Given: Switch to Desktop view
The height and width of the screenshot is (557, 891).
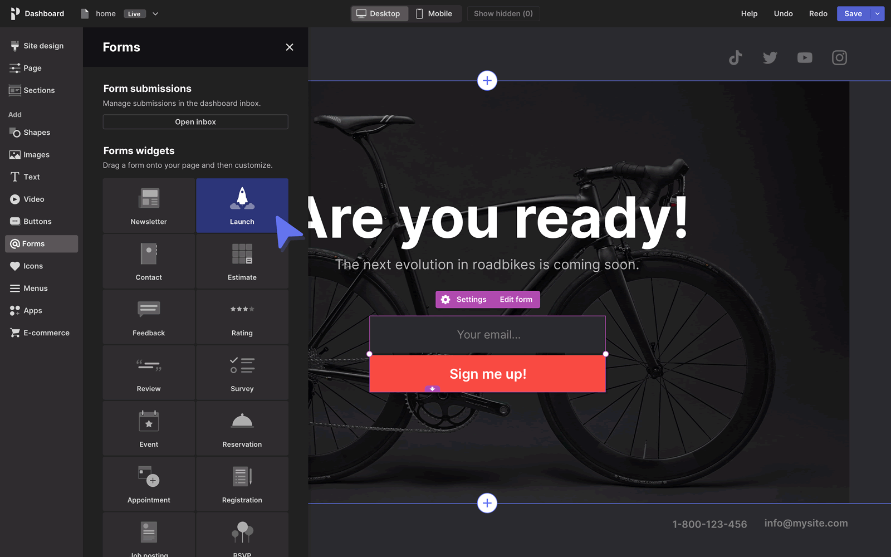Looking at the screenshot, I should (379, 14).
